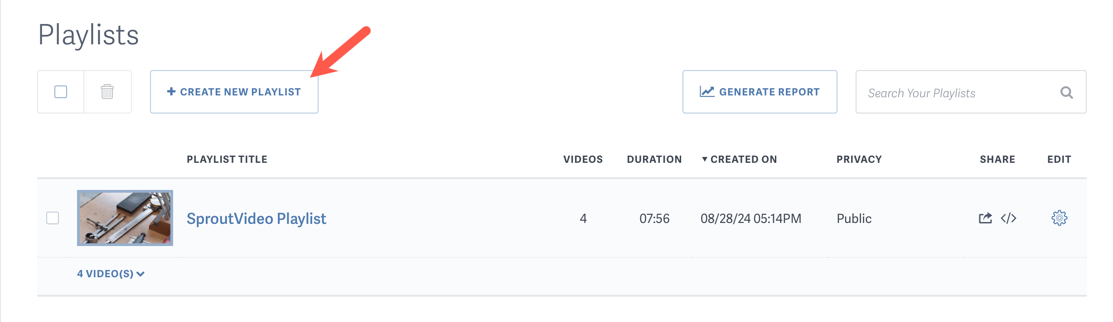Check the checkbox next to SproutVideo Playlist
The image size is (1113, 322).
53,218
